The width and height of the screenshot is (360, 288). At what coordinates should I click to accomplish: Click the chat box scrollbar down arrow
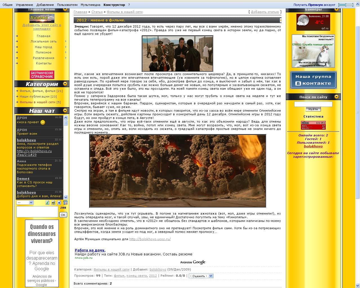[x=66, y=197]
